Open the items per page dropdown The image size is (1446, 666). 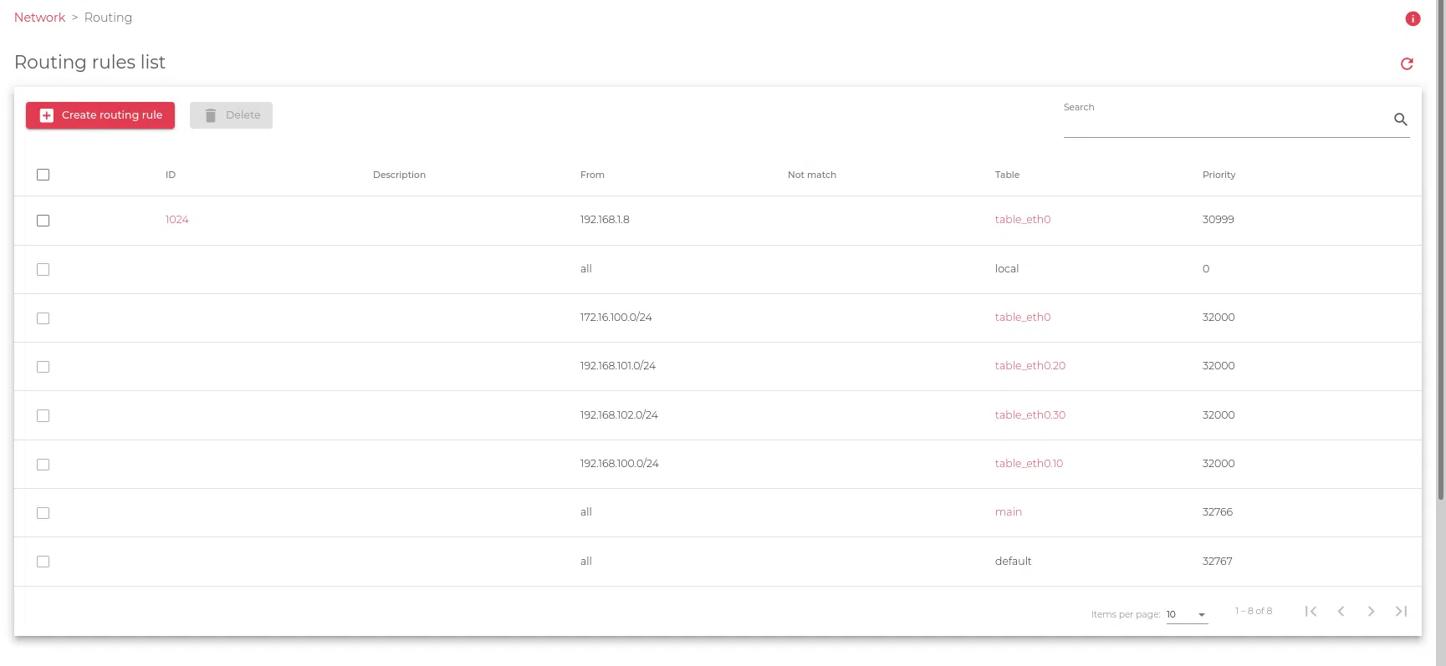pos(1187,614)
